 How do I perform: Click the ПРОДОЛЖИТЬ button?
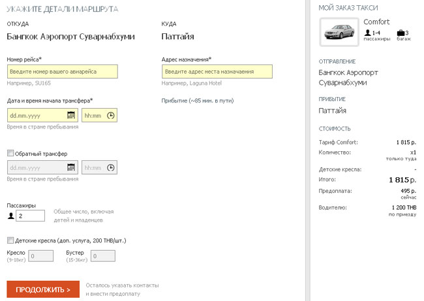pyautogui.click(x=43, y=289)
